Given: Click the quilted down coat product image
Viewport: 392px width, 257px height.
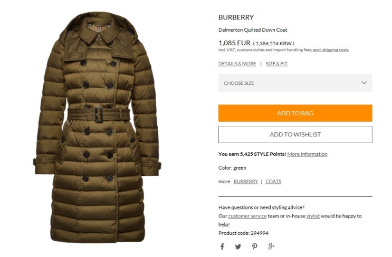Looking at the screenshot, I should pyautogui.click(x=97, y=127).
